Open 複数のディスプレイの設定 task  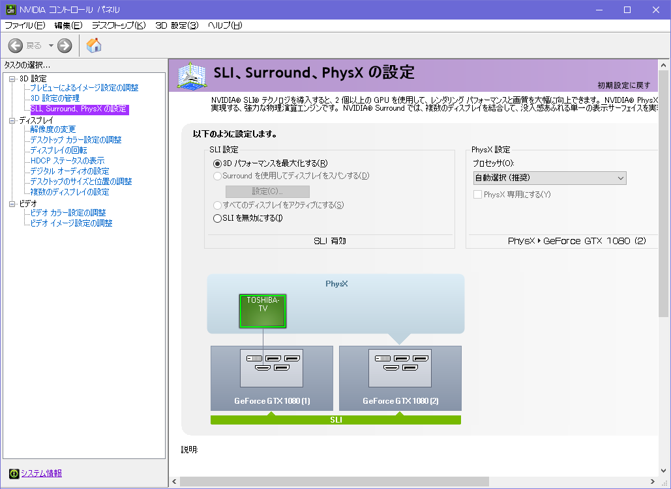pos(70,192)
